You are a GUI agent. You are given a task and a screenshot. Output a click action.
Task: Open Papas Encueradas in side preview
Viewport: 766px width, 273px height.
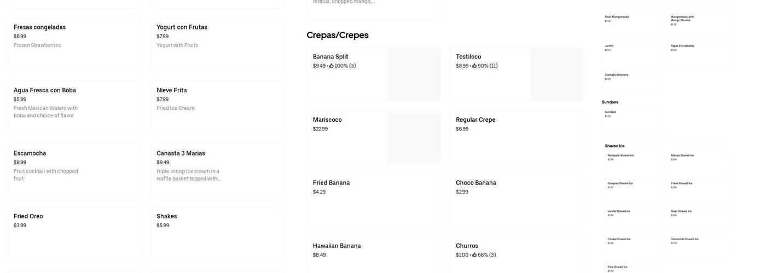[x=698, y=54]
